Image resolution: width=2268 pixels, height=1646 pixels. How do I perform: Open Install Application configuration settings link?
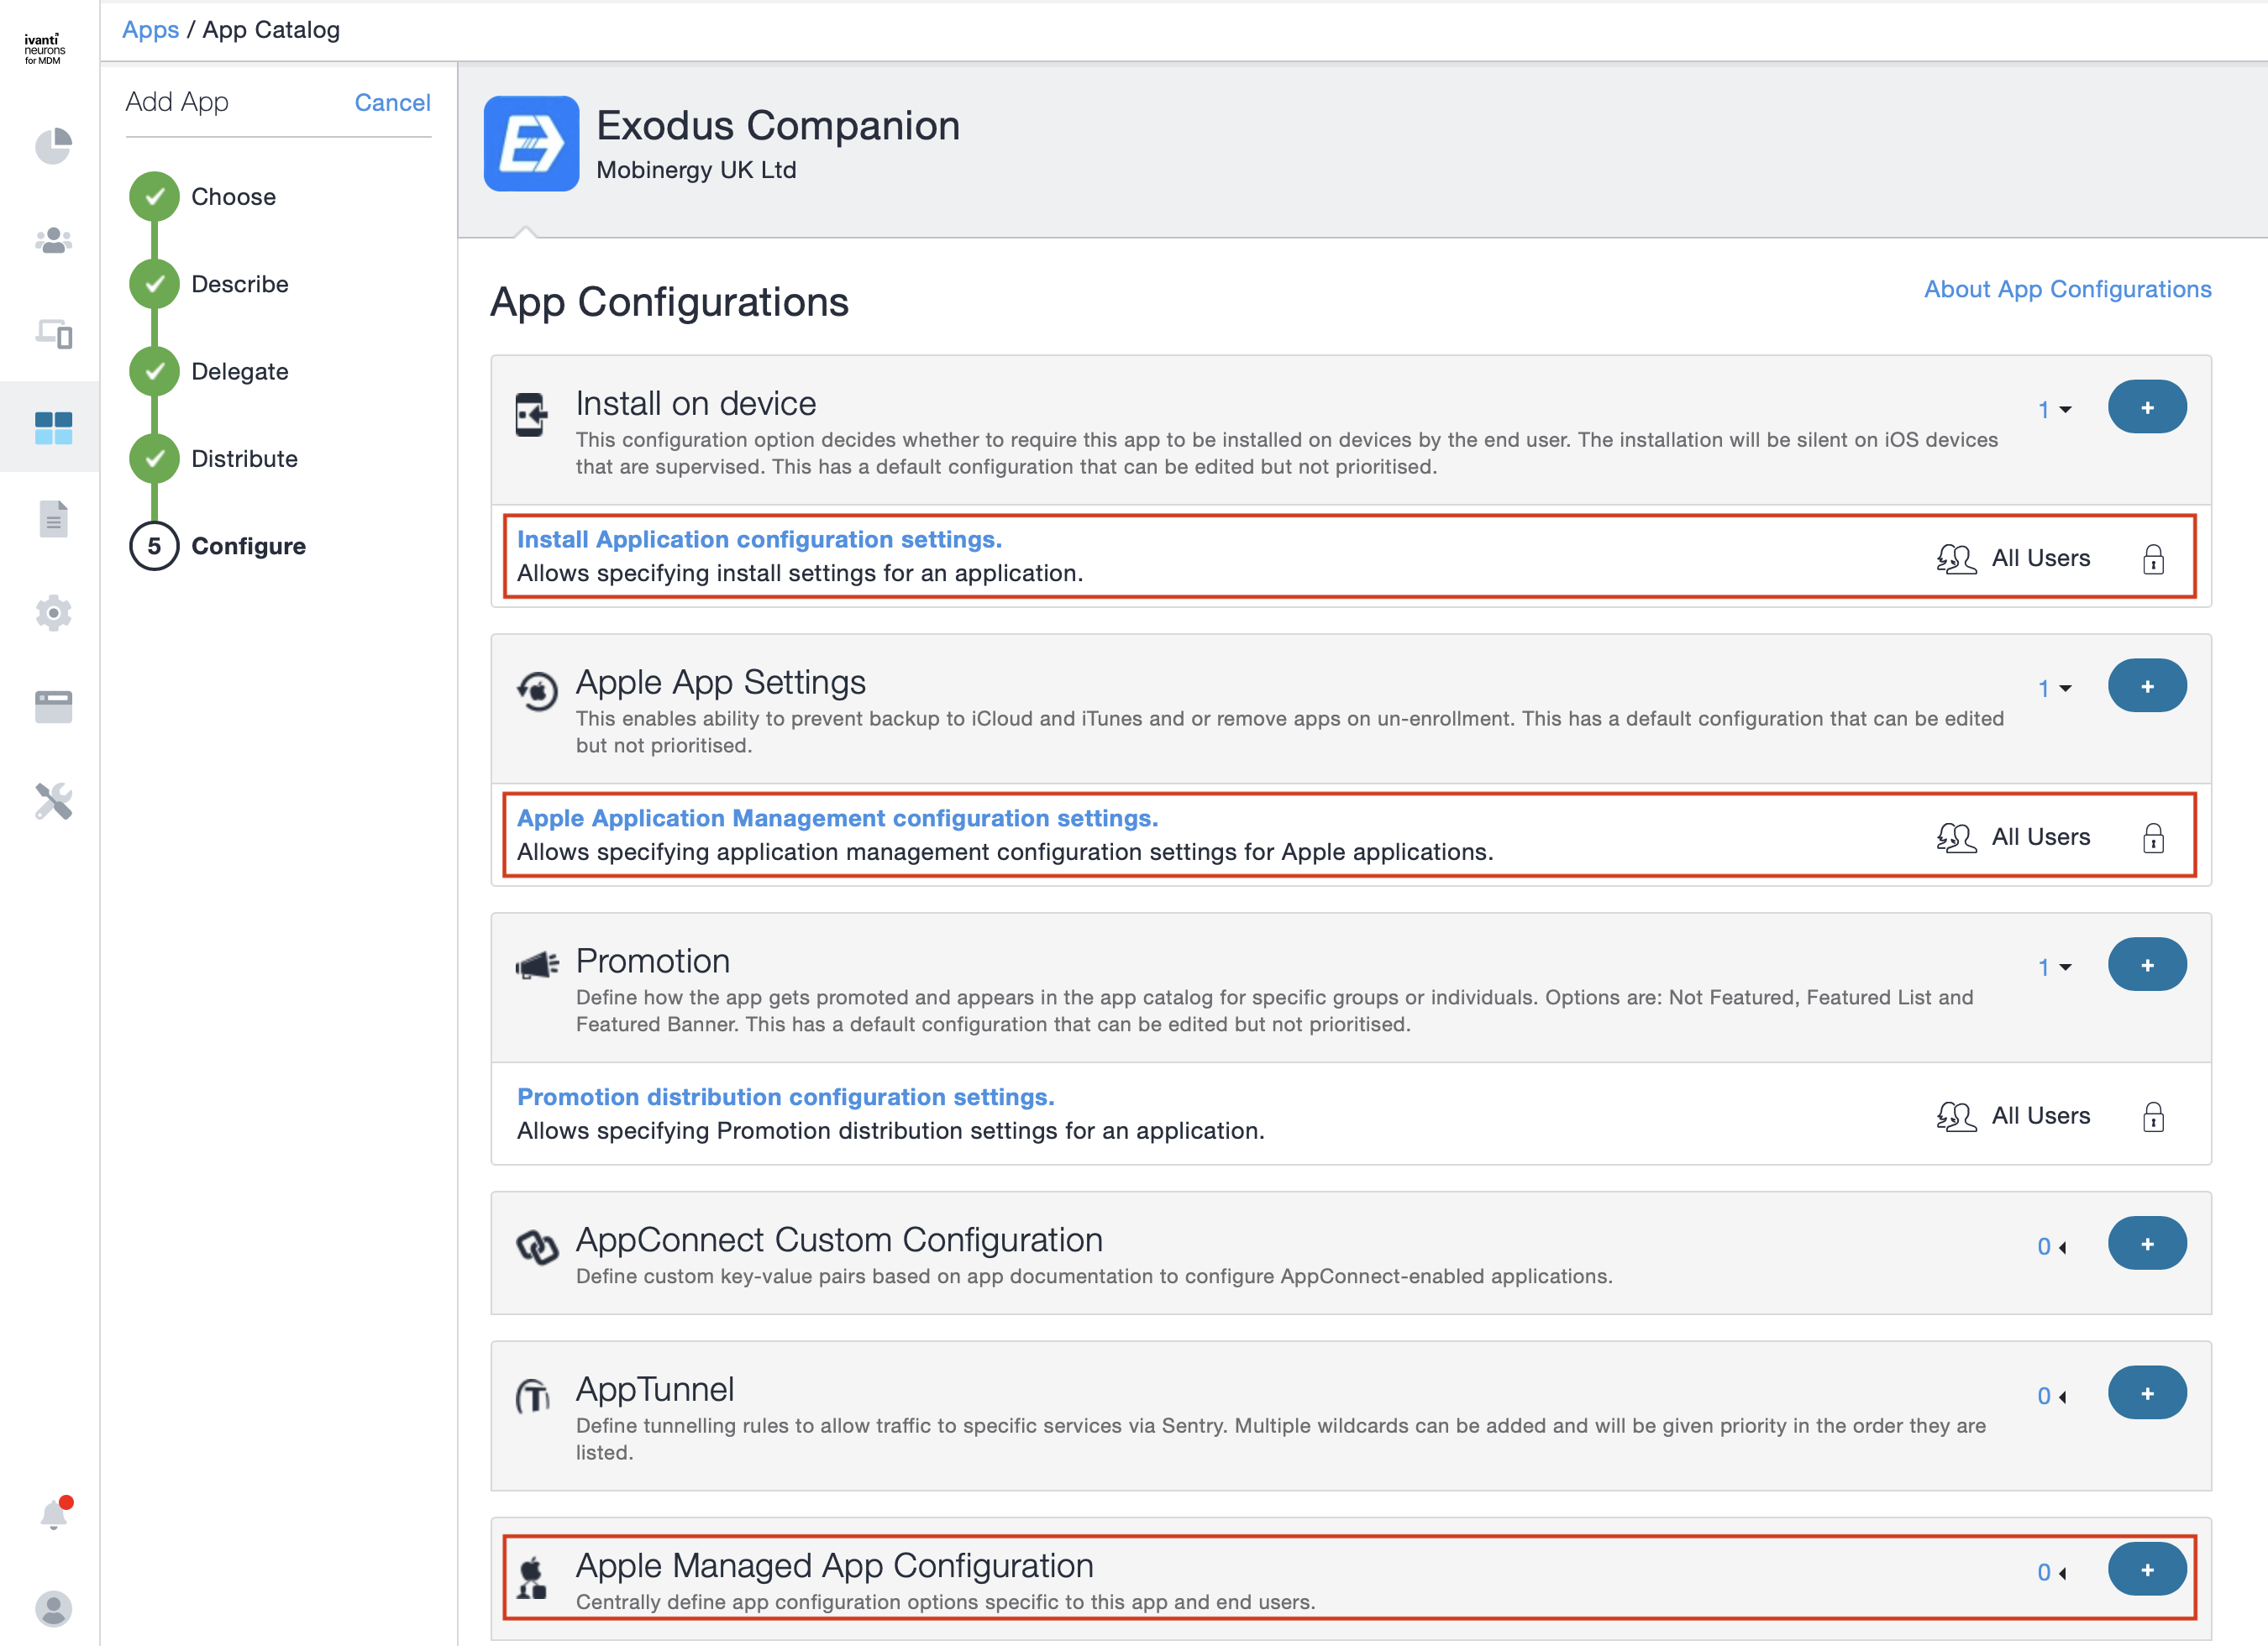point(759,539)
